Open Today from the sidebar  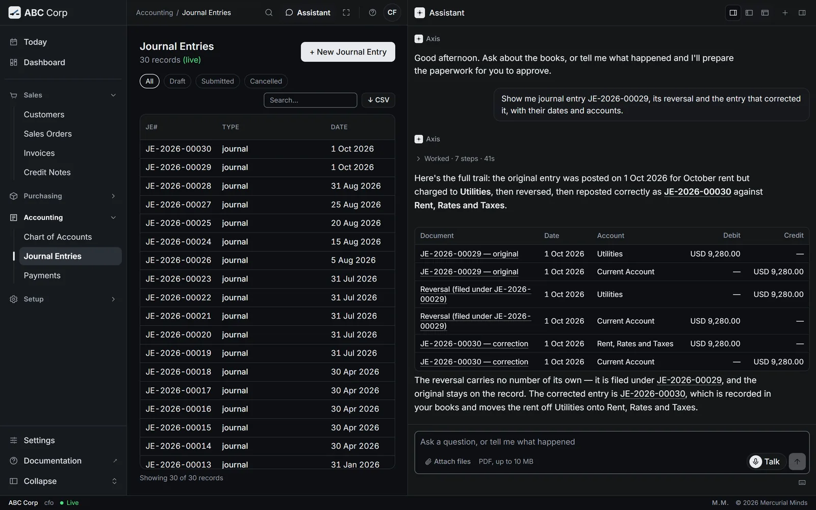coord(63,42)
